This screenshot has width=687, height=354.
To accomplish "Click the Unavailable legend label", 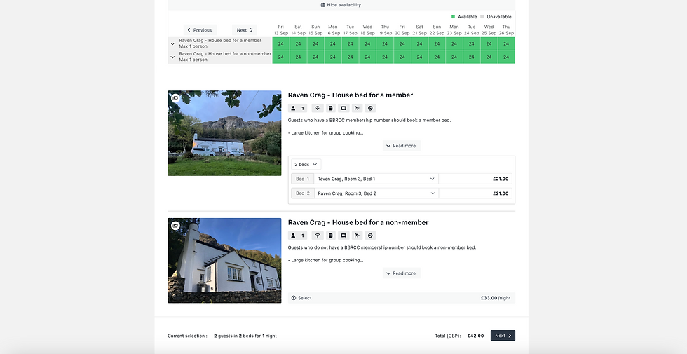I will coord(499,17).
